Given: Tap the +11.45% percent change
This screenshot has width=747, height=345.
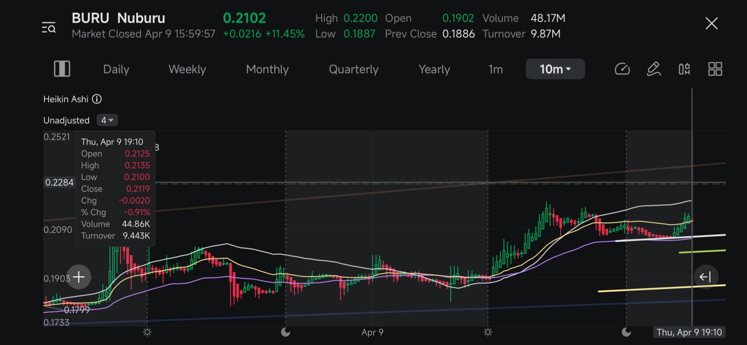Looking at the screenshot, I should 285,34.
